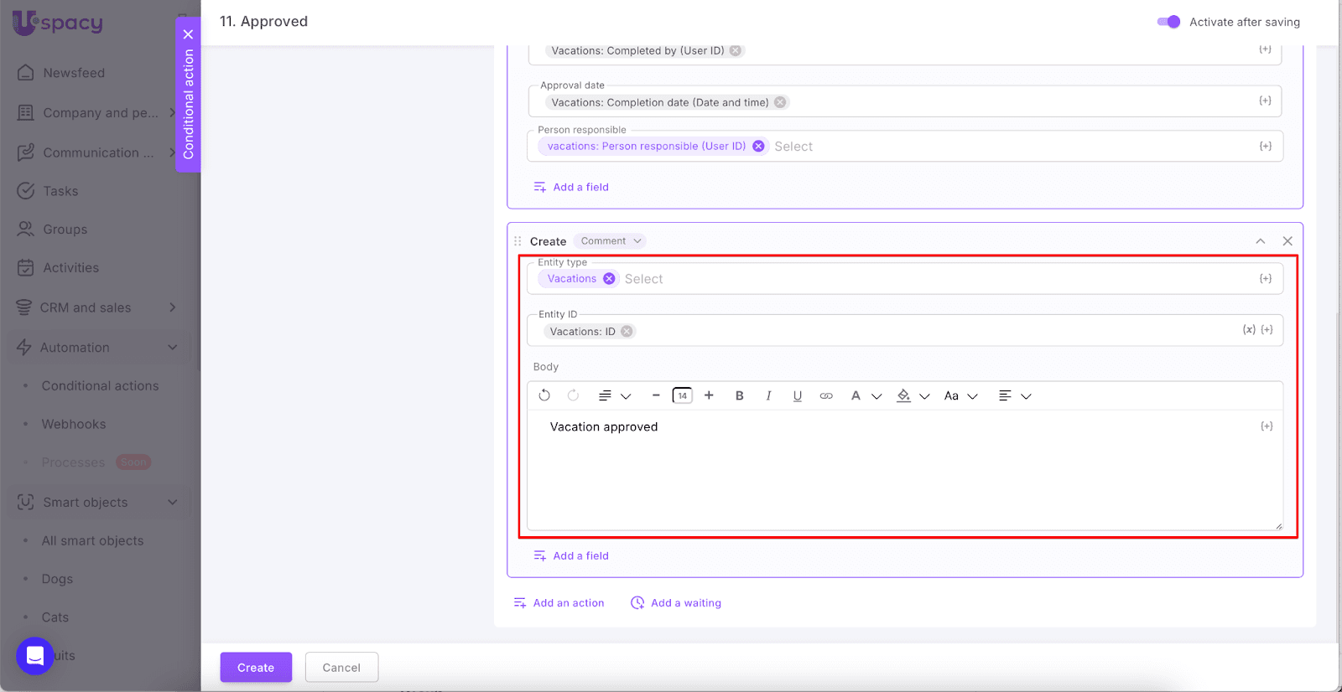Insert a link using the link icon

(x=826, y=395)
